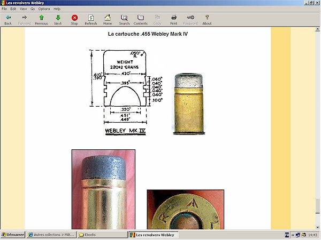The image size is (321, 240).
Task: Click the small brass cartridge photo
Action: click(189, 104)
